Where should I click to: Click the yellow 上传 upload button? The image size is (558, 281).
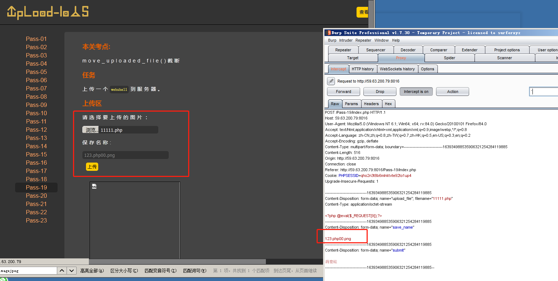pyautogui.click(x=92, y=167)
